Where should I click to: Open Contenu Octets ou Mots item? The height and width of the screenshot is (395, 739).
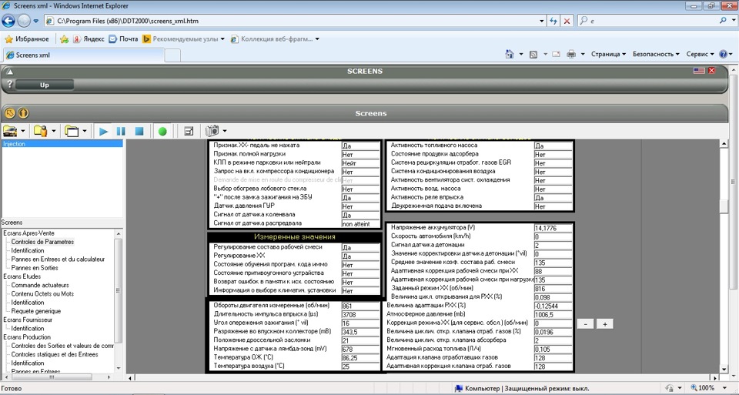pyautogui.click(x=42, y=293)
